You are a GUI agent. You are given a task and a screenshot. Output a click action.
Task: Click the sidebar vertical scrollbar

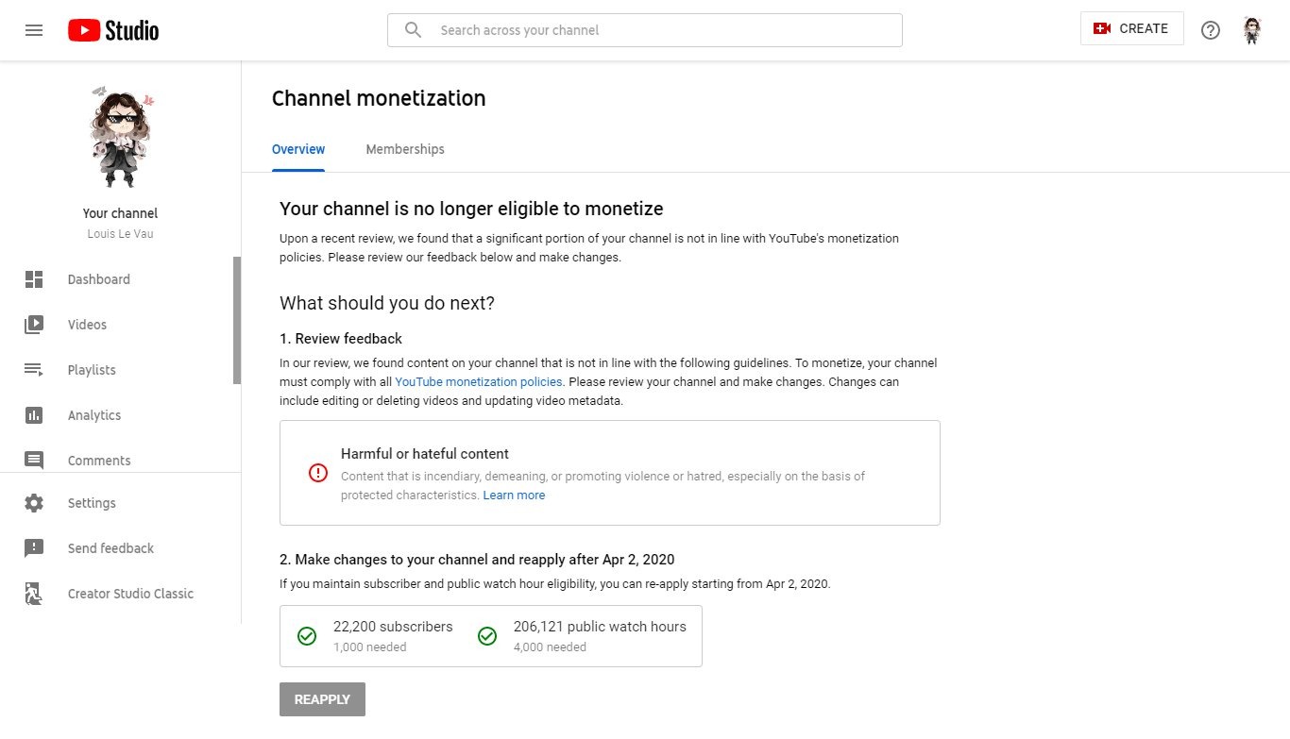[237, 320]
